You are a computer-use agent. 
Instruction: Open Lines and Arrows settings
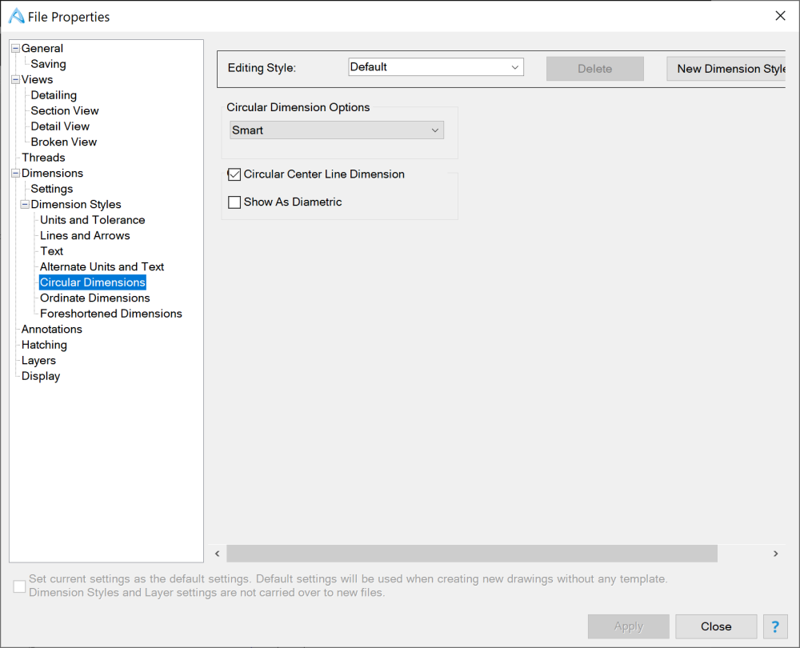[x=84, y=235]
